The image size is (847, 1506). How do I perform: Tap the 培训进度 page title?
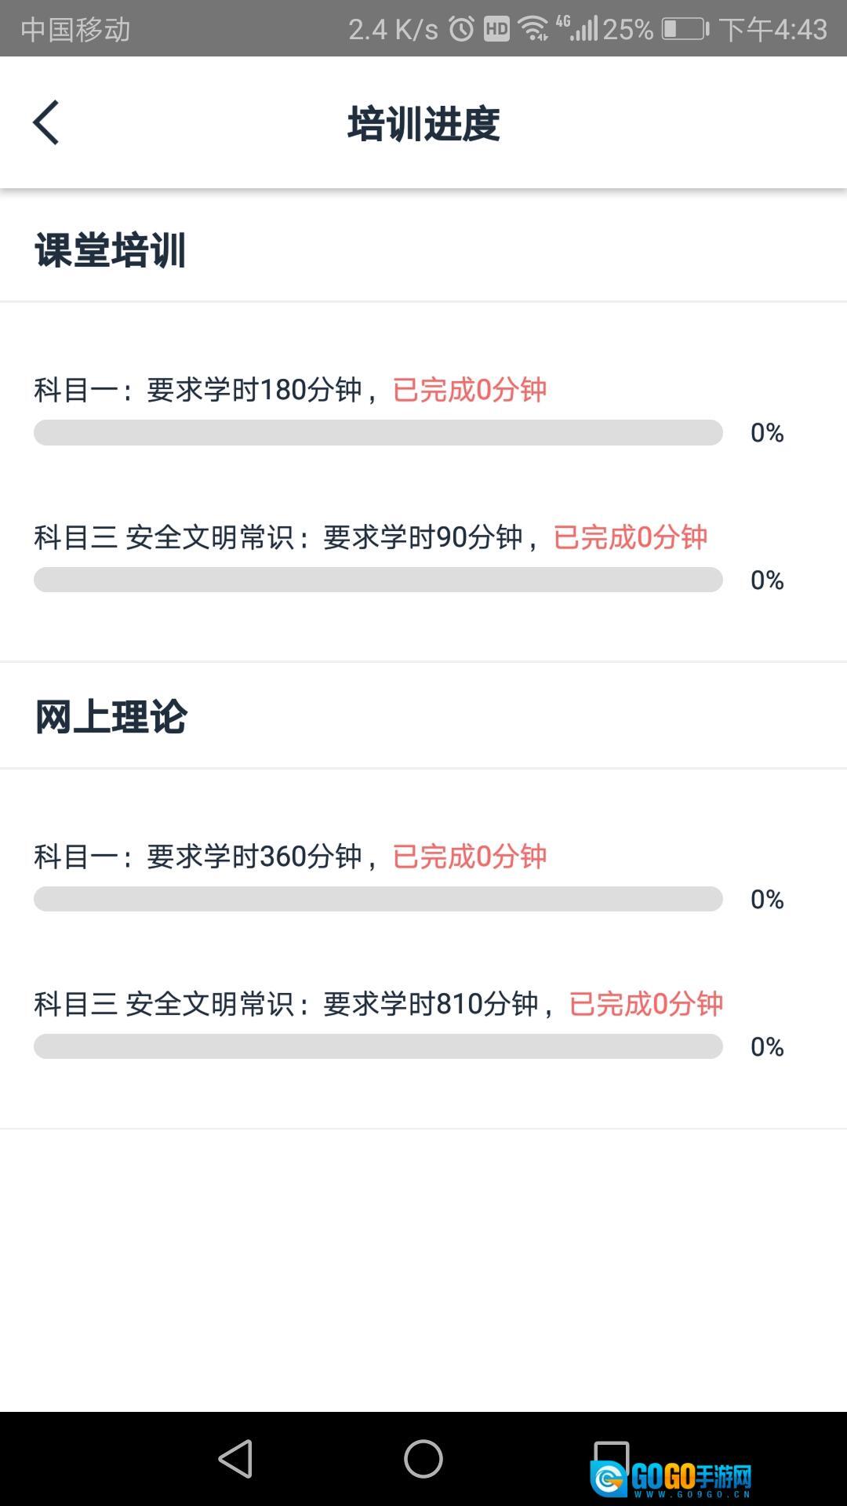coord(423,123)
